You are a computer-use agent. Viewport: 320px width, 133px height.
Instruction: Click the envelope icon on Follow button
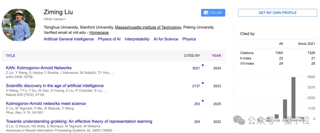tap(206, 13)
